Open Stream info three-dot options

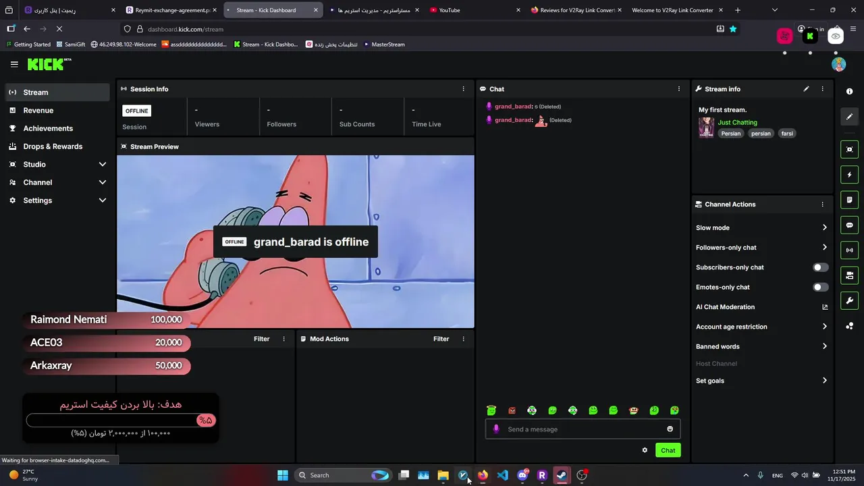tap(822, 89)
